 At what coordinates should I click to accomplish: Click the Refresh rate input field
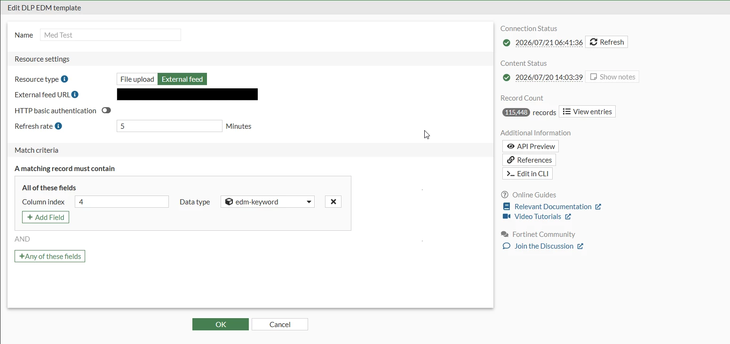[x=169, y=126]
